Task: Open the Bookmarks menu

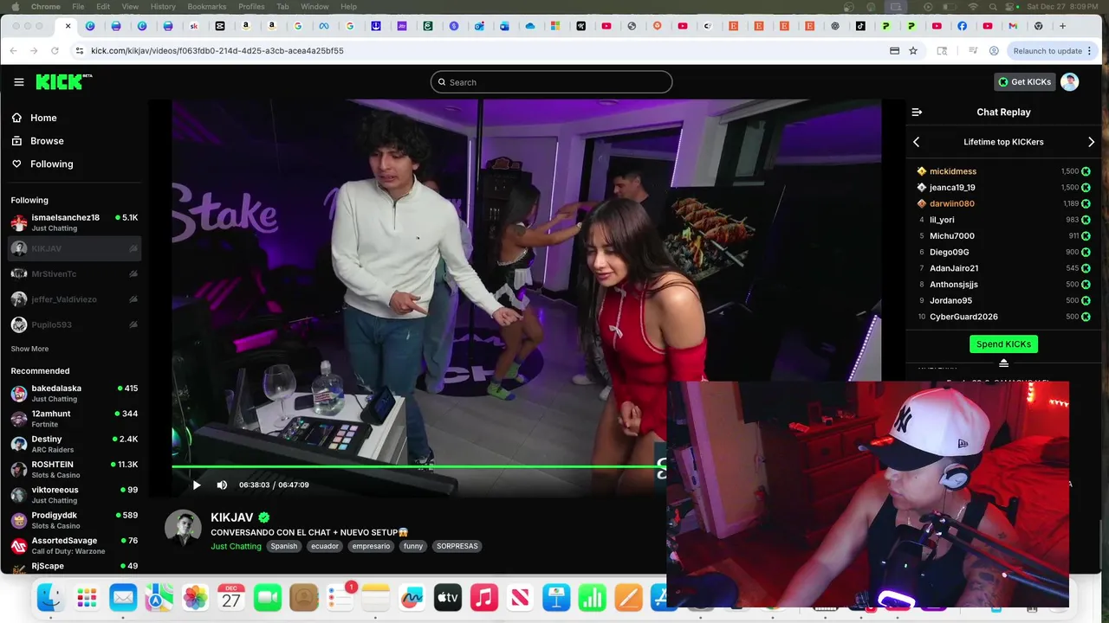Action: pyautogui.click(x=207, y=7)
